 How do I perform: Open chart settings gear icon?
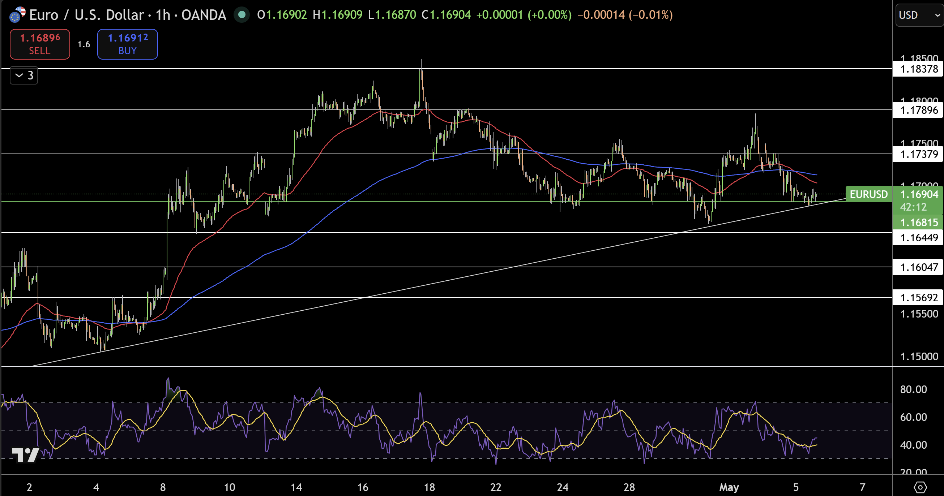point(920,487)
